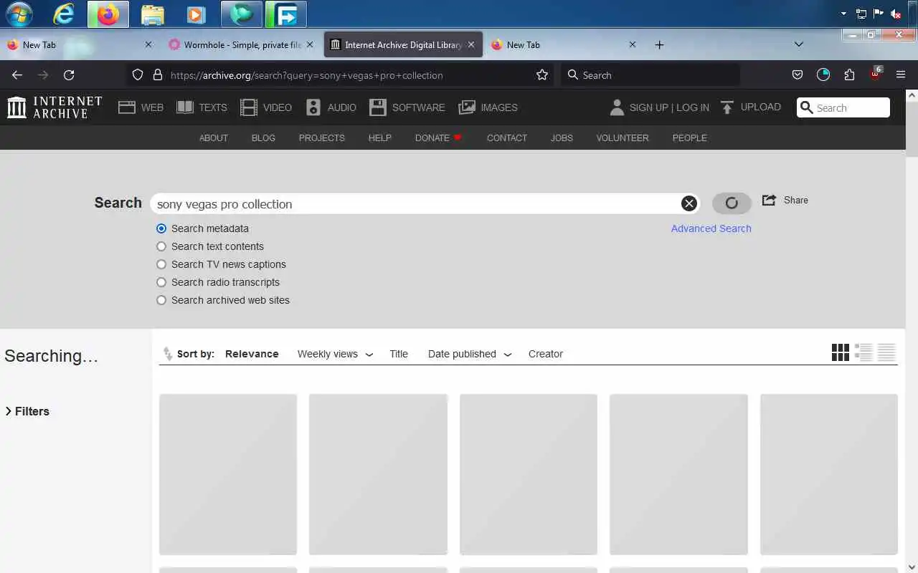Show hidden system tray icons arrow

point(843,14)
